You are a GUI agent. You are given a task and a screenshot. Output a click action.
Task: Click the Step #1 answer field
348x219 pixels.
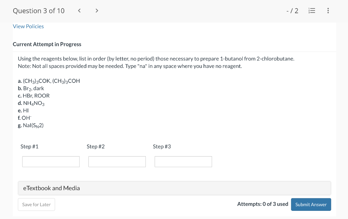tap(51, 162)
